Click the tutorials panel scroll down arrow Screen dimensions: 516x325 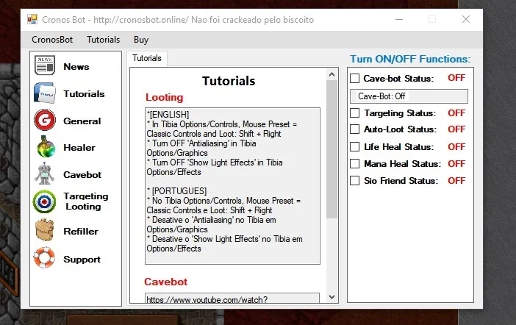click(x=332, y=297)
